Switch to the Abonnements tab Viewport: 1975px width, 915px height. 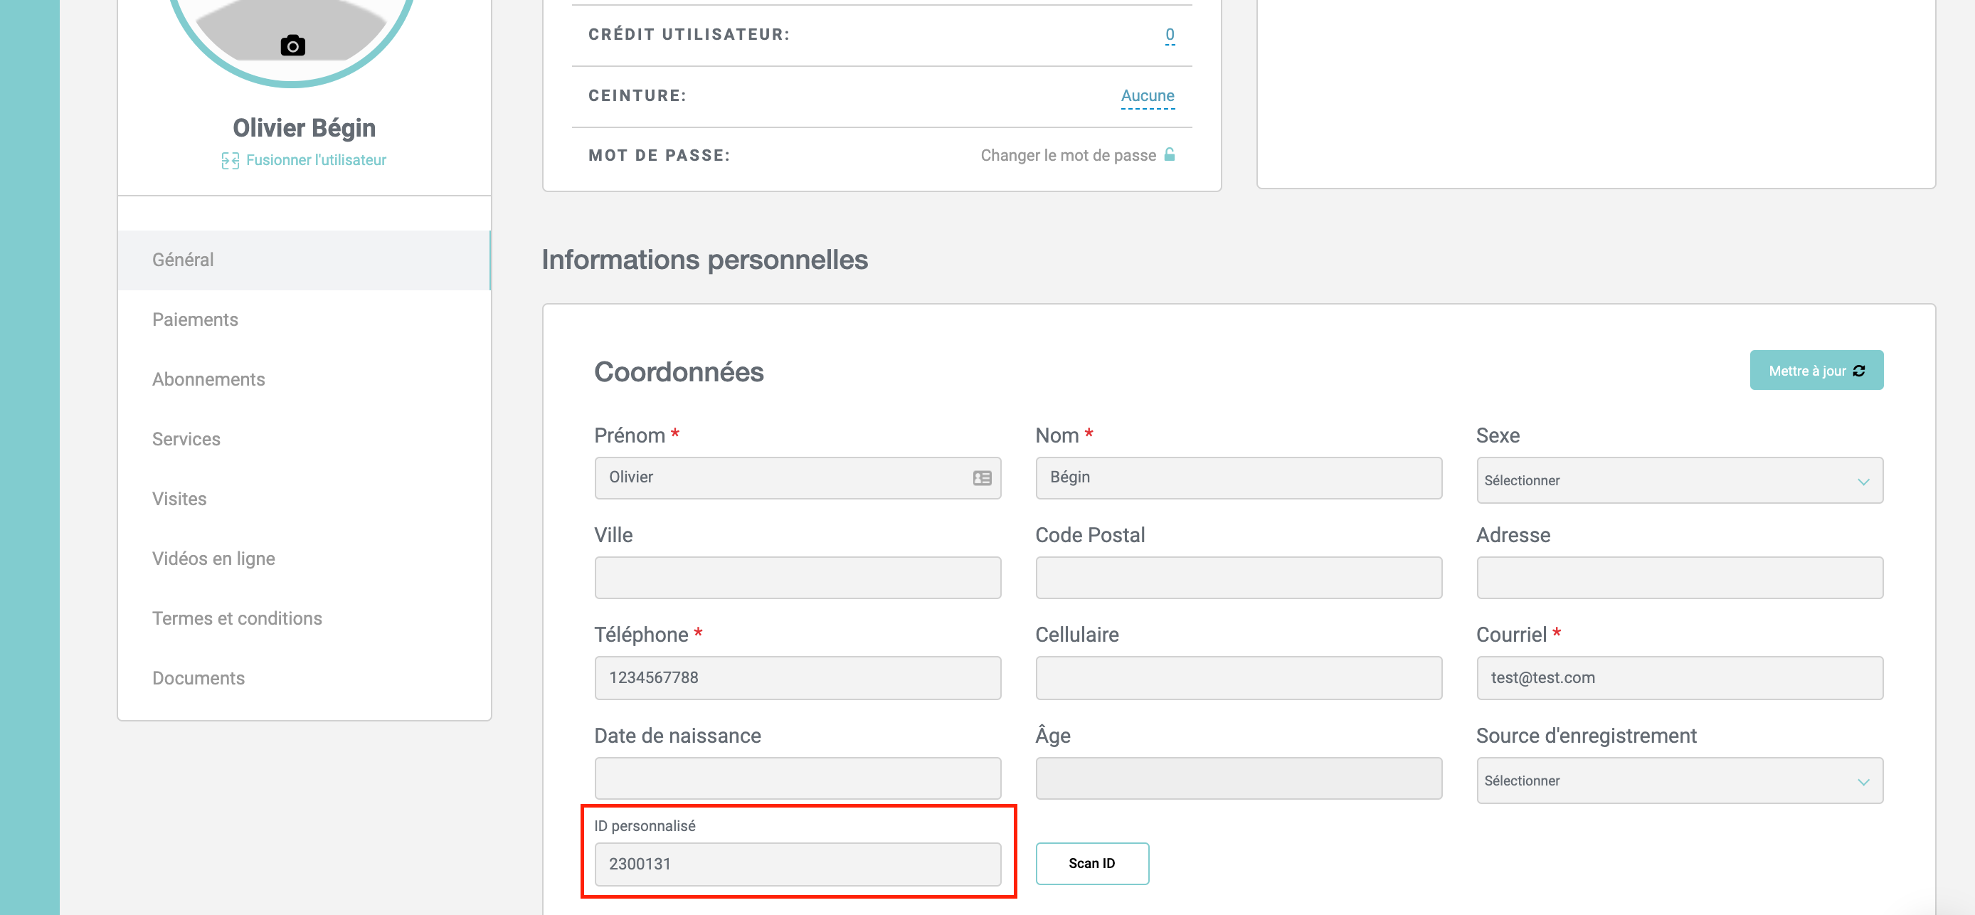coord(208,380)
